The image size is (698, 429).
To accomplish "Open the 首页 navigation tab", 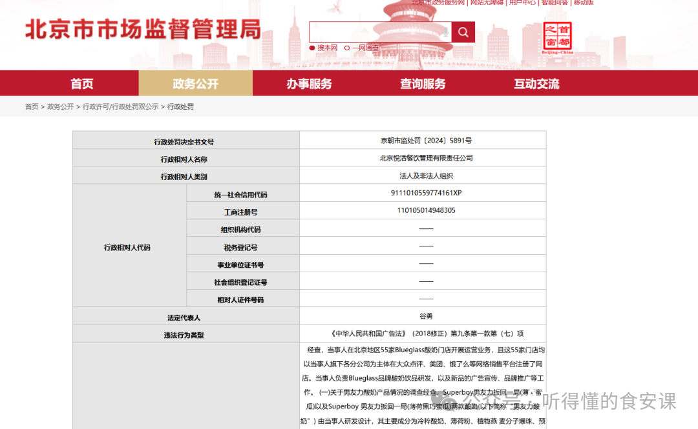I will [x=82, y=84].
